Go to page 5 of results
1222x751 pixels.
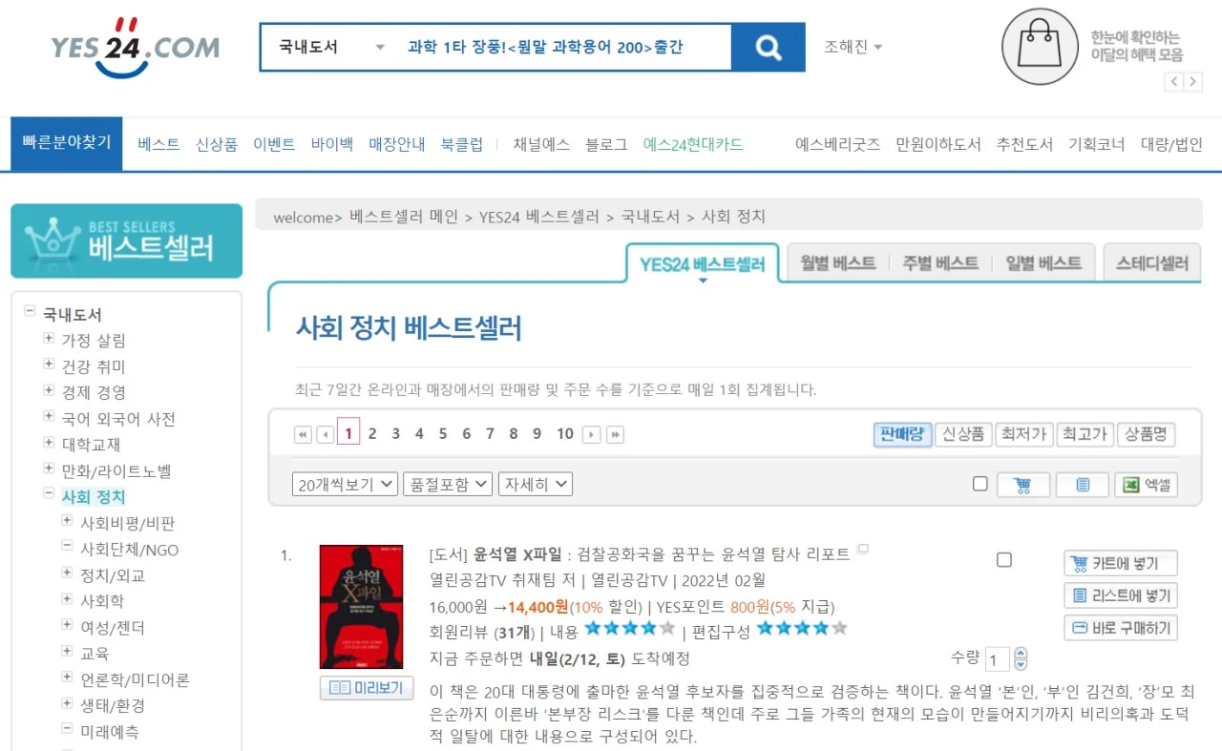pyautogui.click(x=443, y=434)
